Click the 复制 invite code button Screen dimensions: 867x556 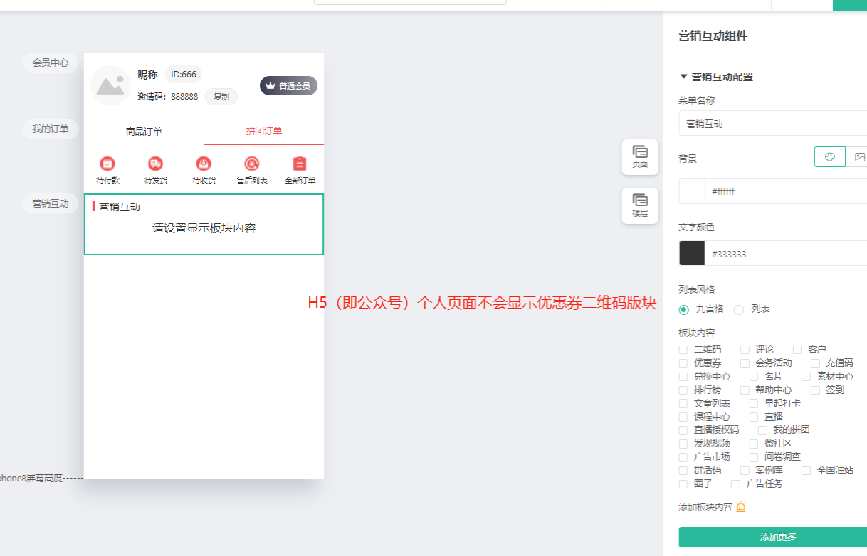coord(221,97)
